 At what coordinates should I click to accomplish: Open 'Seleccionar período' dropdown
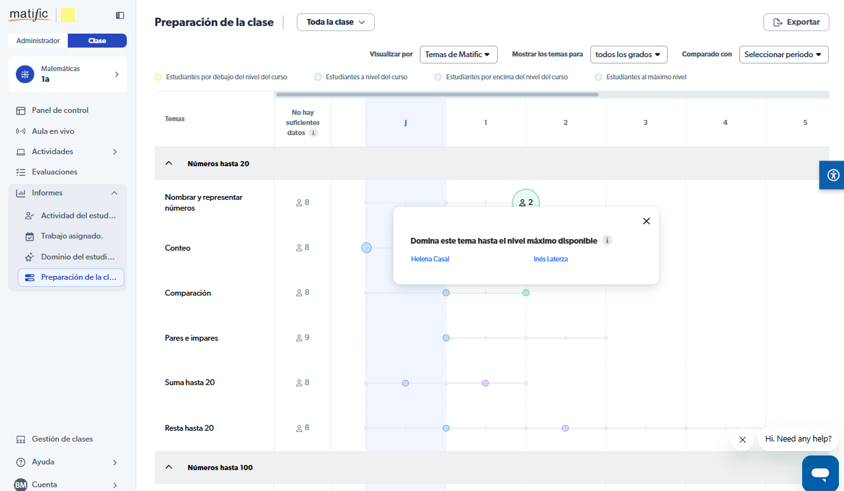tap(784, 55)
